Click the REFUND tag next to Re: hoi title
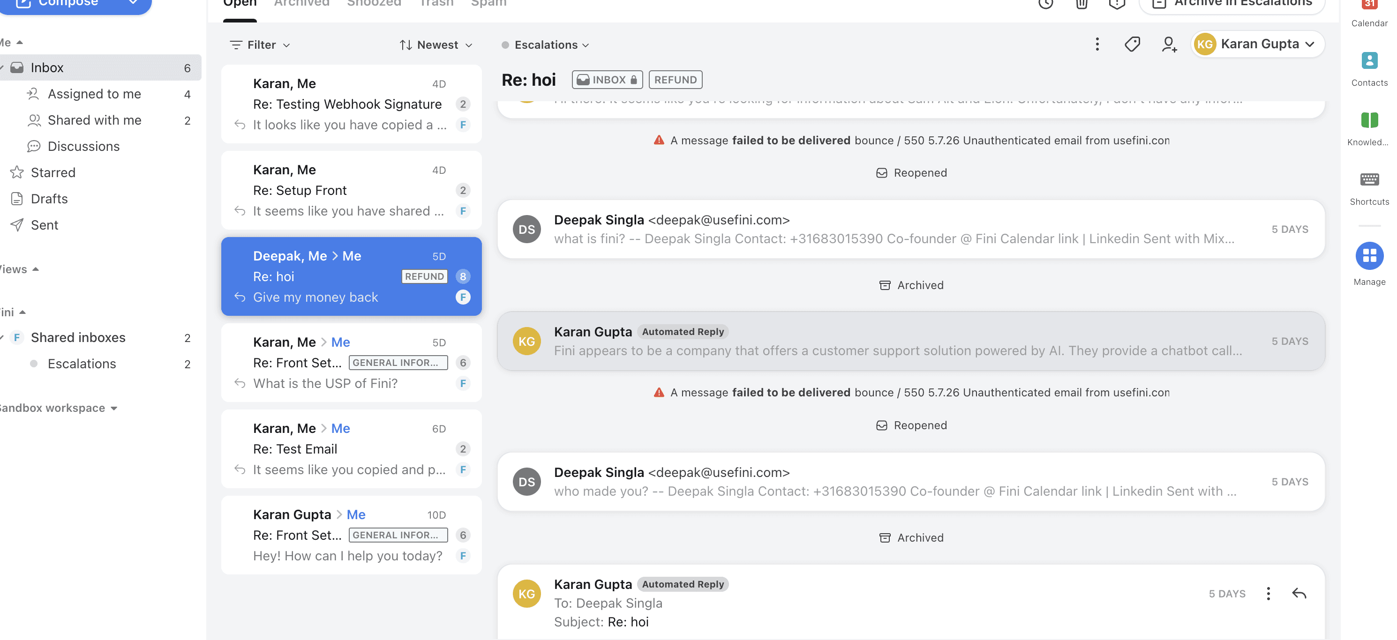Viewport: 1397px width, 640px height. point(675,80)
